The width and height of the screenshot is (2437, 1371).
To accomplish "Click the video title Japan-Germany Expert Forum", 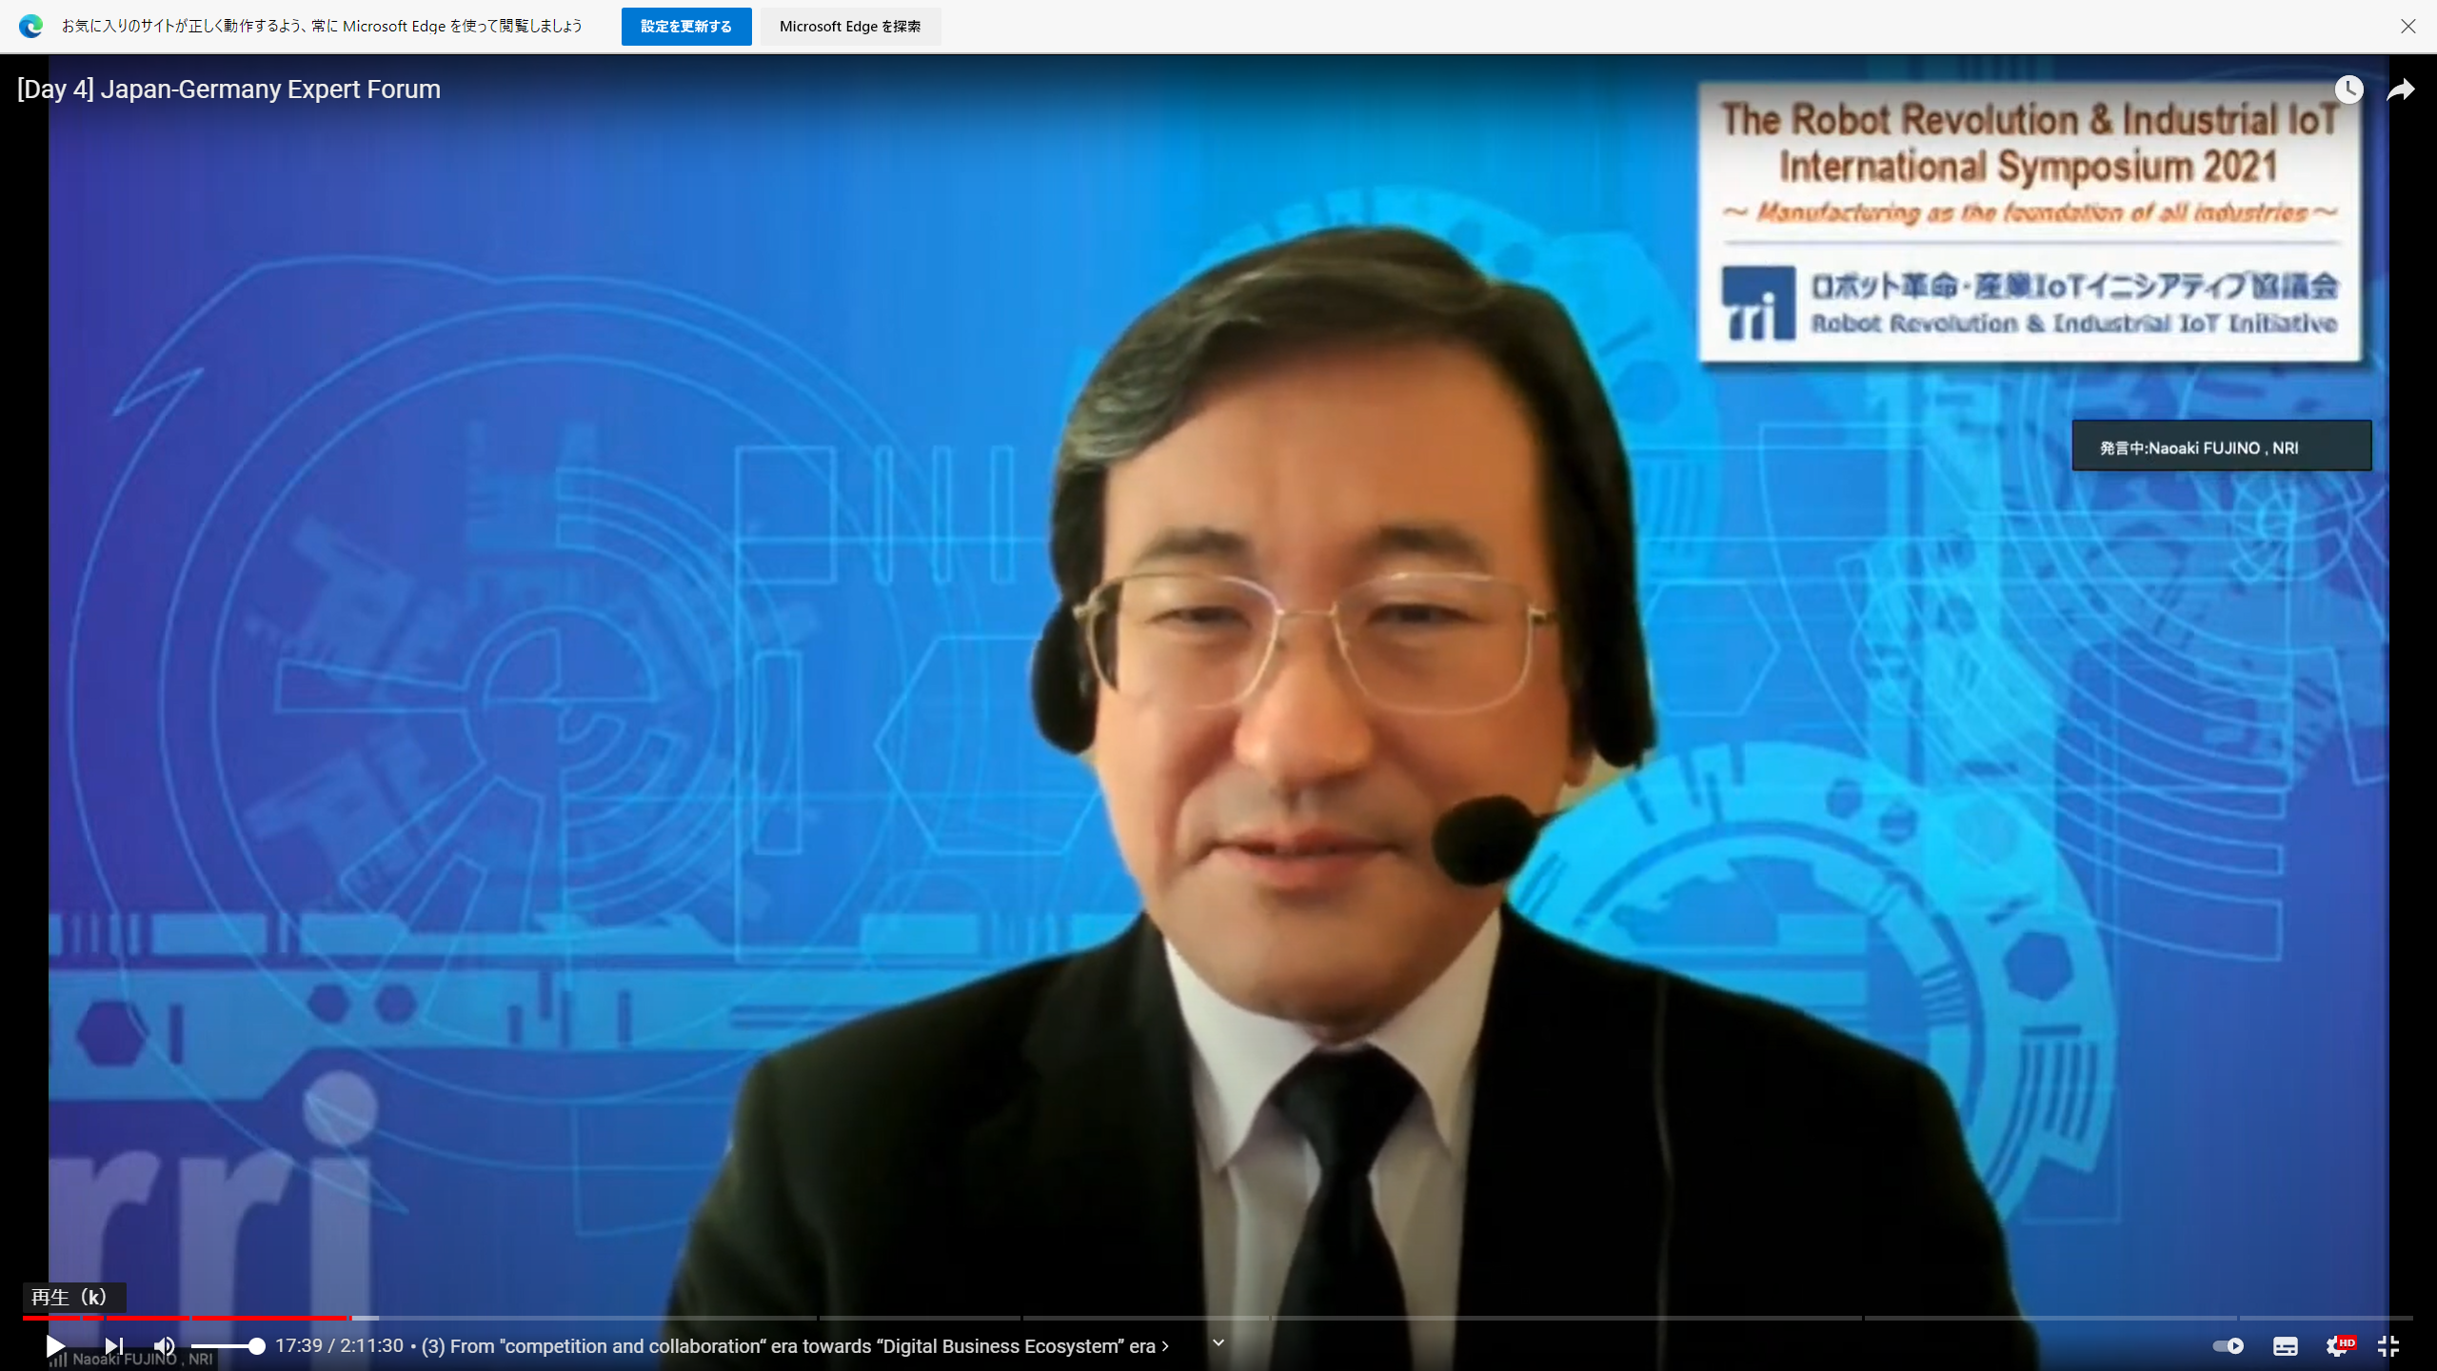I will click(228, 89).
